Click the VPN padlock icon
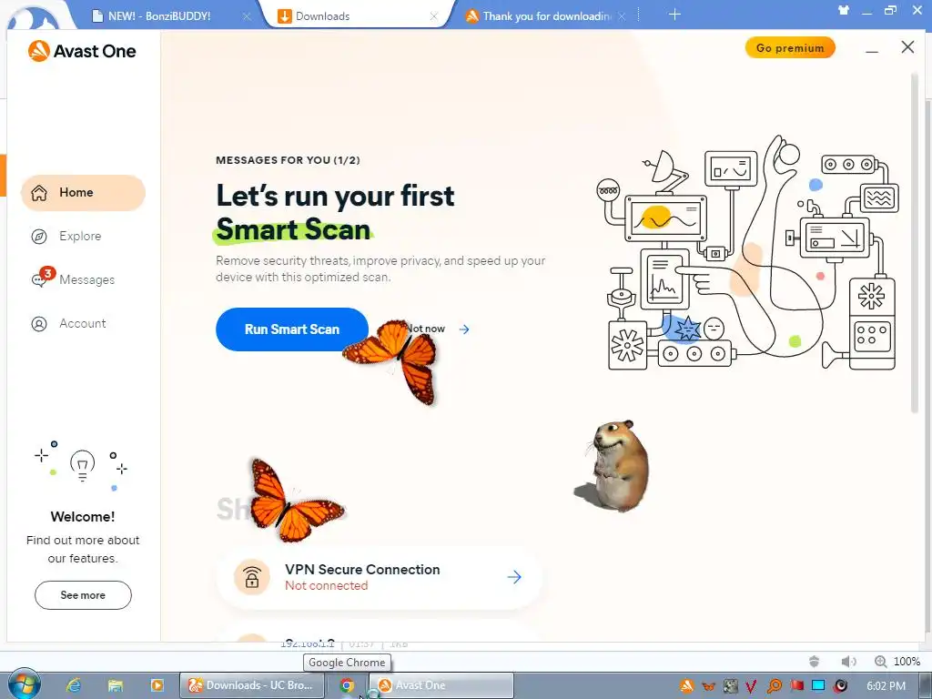 (252, 577)
